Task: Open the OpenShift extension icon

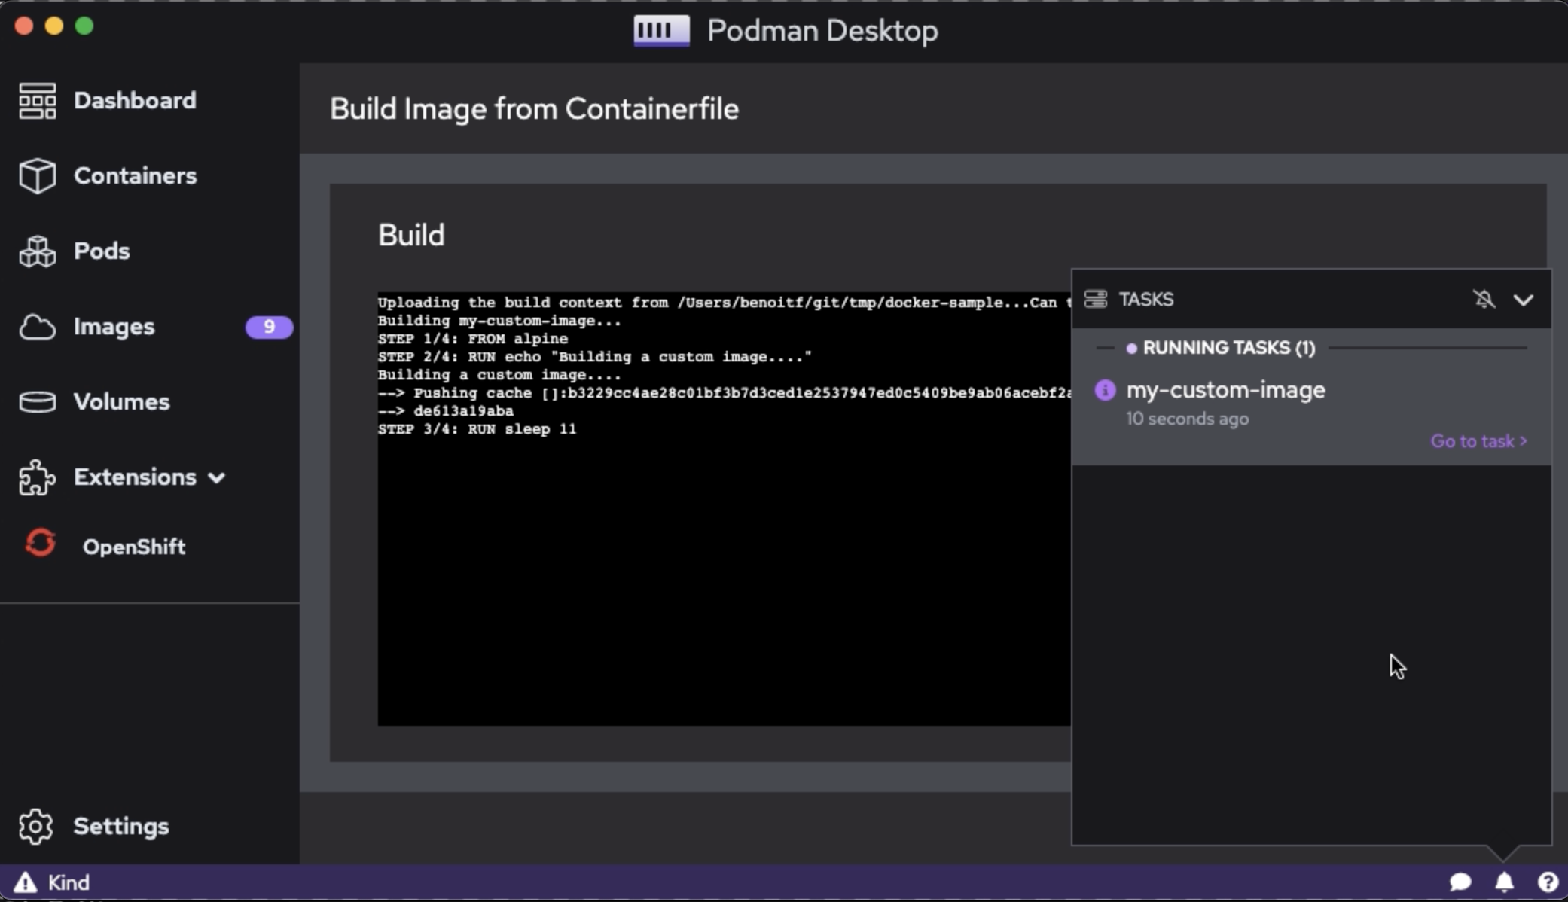Action: pos(41,544)
